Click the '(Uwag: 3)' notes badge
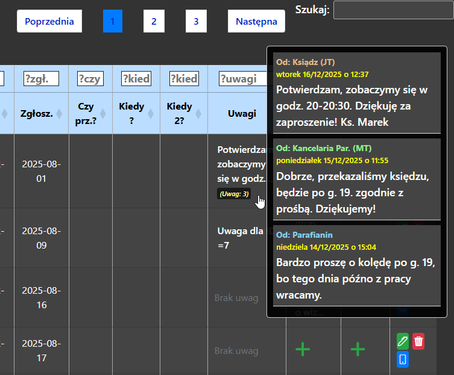 click(233, 194)
